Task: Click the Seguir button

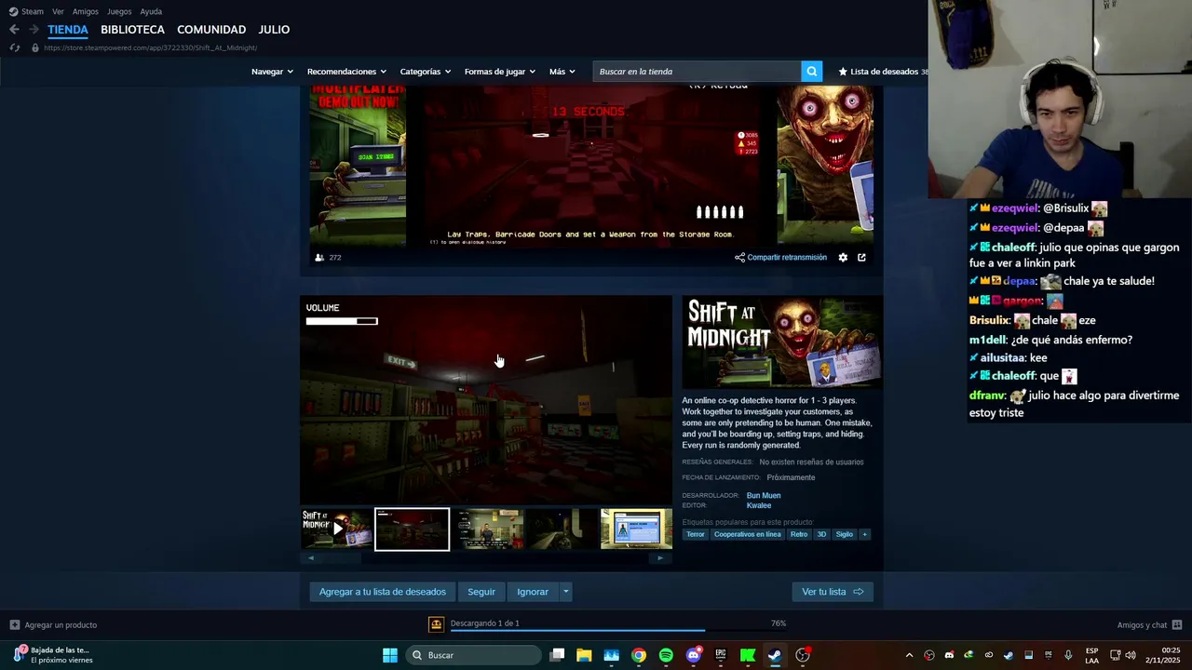Action: [481, 592]
